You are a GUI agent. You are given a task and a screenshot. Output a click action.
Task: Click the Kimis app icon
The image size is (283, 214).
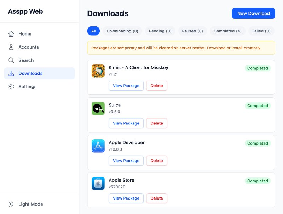98,71
